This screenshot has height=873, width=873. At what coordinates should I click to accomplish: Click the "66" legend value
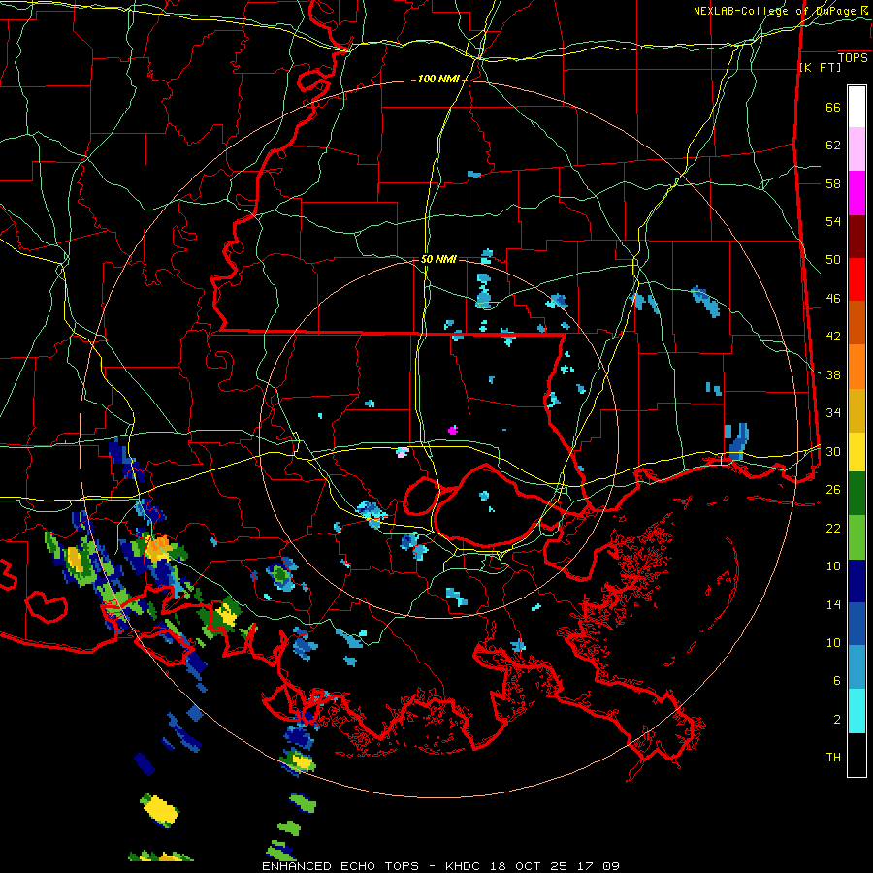(833, 107)
